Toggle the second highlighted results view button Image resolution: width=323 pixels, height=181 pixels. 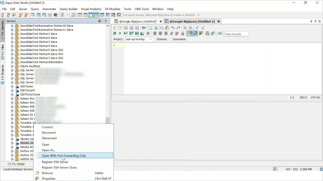(x=195, y=33)
